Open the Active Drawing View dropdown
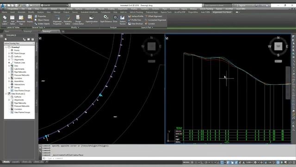296x167 pixels. 19,43
